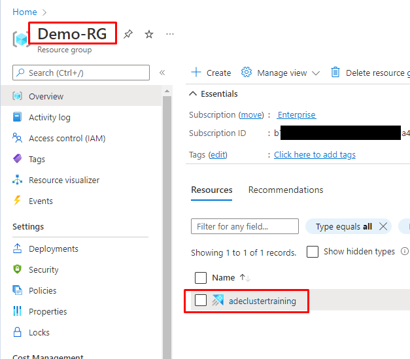This screenshot has width=410, height=359.
Task: Click the purple Tags icon
Action: [x=17, y=158]
